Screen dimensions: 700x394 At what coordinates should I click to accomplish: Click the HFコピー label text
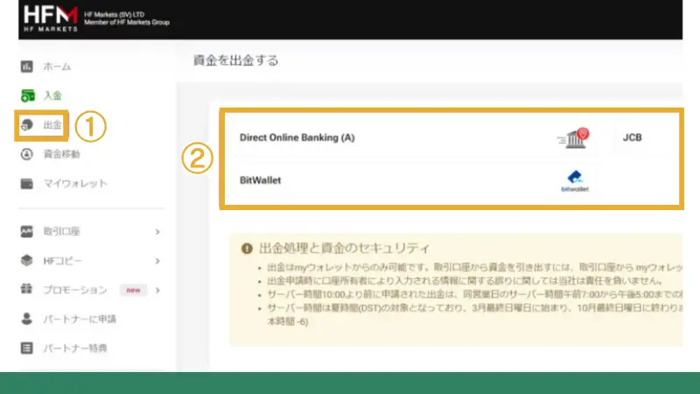(62, 261)
